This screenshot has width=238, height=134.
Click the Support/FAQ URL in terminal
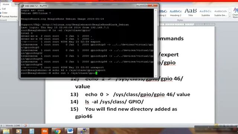click(x=86, y=25)
